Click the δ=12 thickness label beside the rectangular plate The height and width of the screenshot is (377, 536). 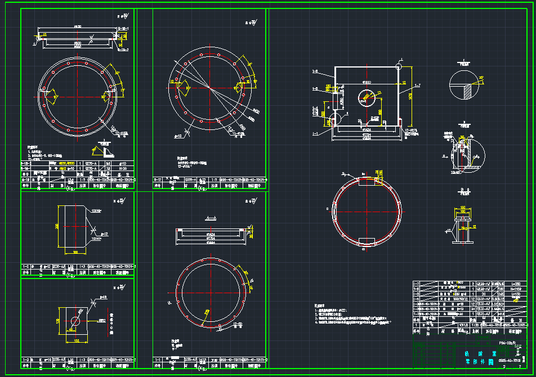[x=104, y=234]
